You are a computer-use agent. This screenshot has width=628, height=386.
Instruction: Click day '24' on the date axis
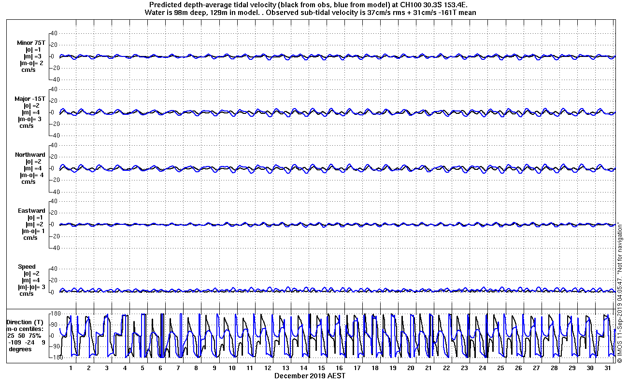tap(482, 368)
